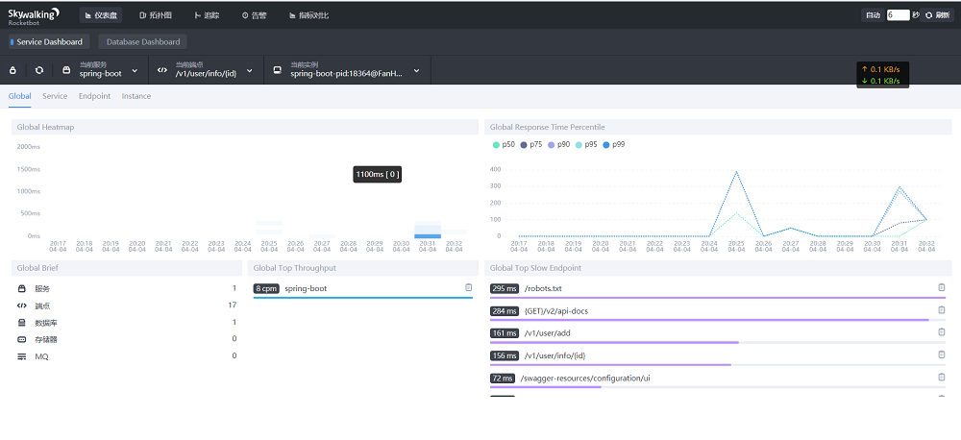Expand the spring-boot-pid instance dropdown
Screen dimensions: 961x440
(x=417, y=70)
